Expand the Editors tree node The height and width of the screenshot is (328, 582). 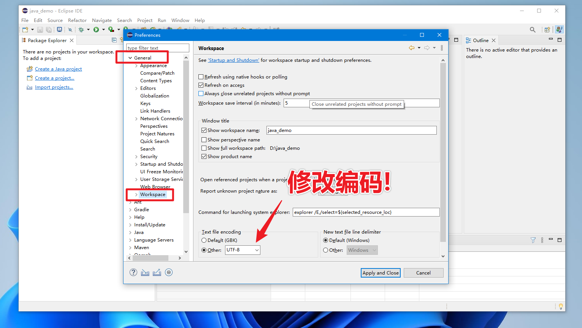tap(136, 88)
